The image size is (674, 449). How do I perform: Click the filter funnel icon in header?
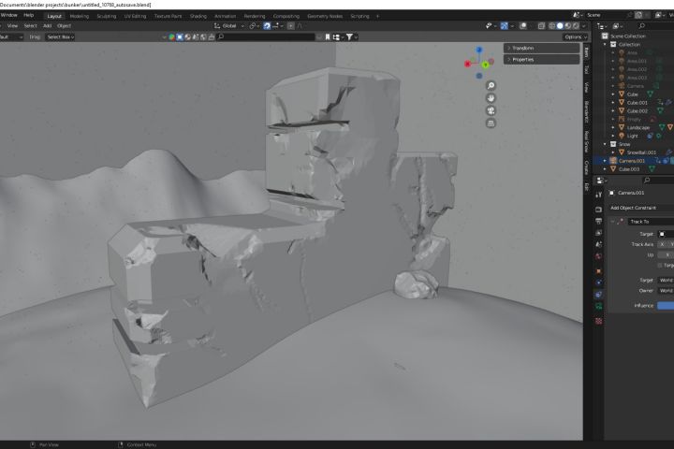click(x=350, y=37)
